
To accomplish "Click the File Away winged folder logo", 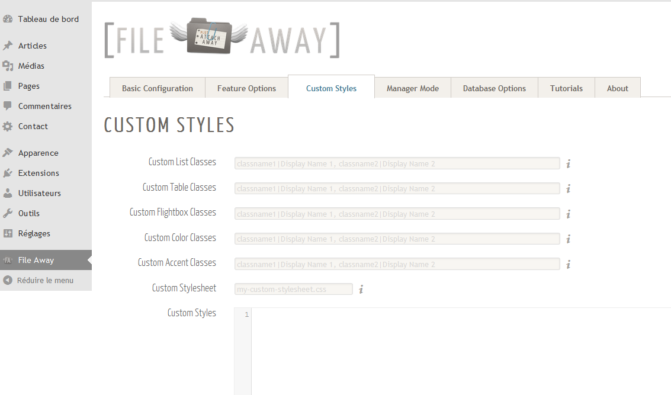I will (x=209, y=36).
